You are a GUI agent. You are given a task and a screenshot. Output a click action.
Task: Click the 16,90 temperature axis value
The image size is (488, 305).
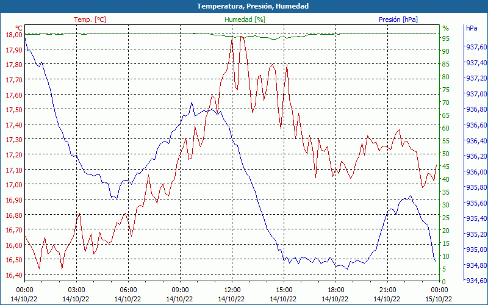(14, 200)
